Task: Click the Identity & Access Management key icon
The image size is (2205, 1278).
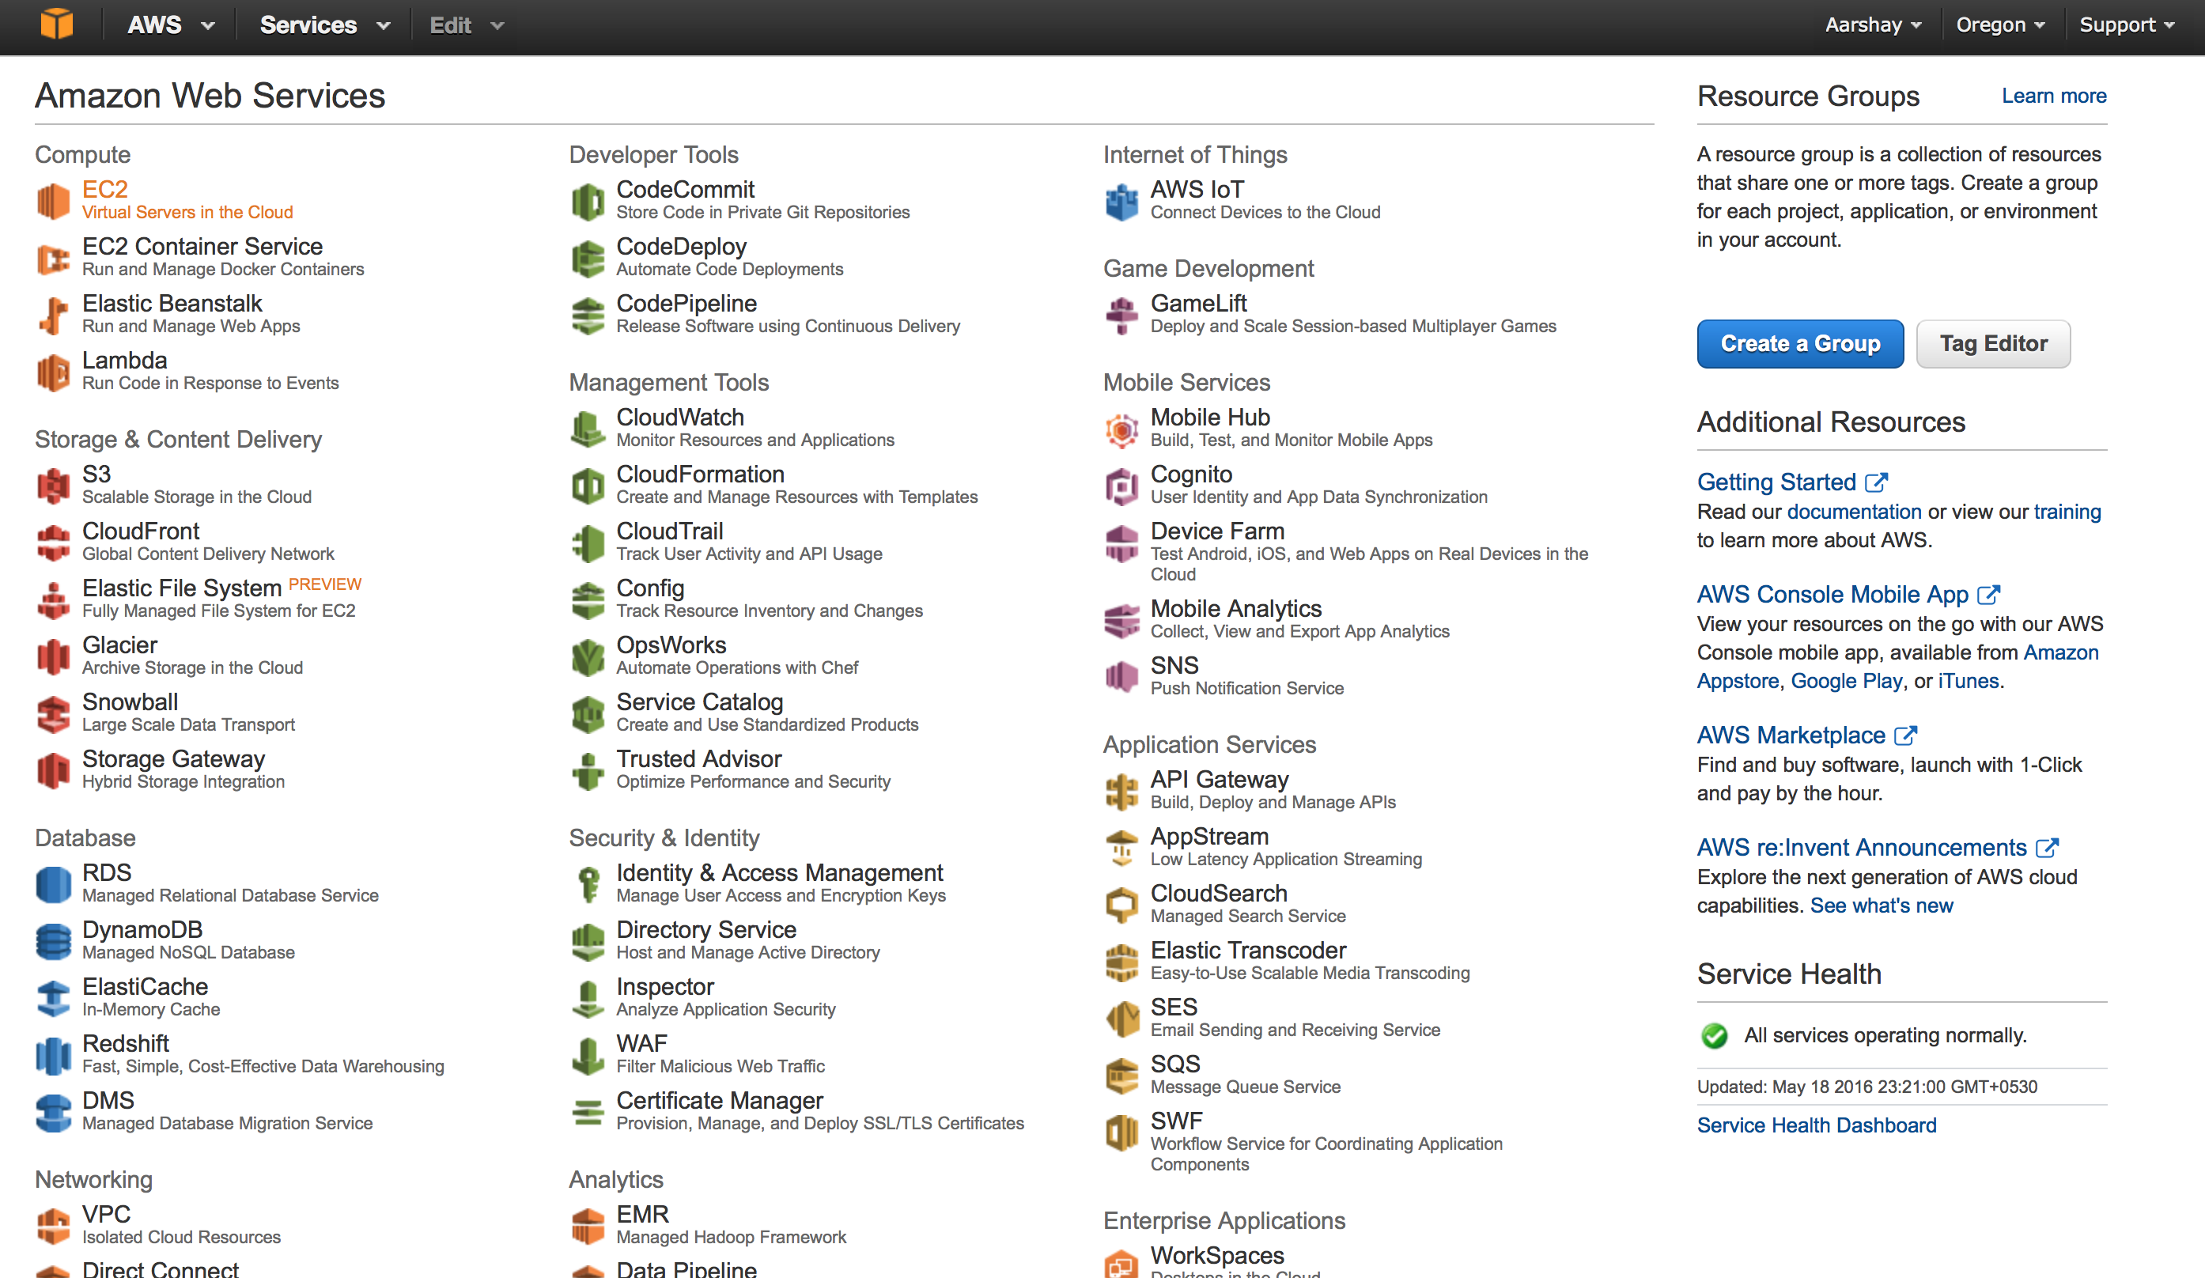Action: 588,884
